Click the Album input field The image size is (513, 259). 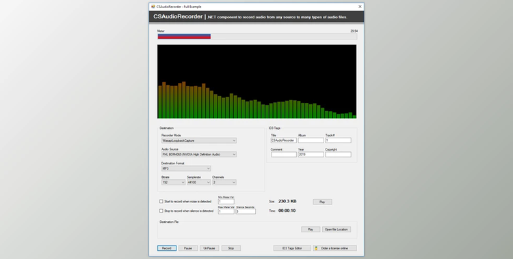pos(311,140)
